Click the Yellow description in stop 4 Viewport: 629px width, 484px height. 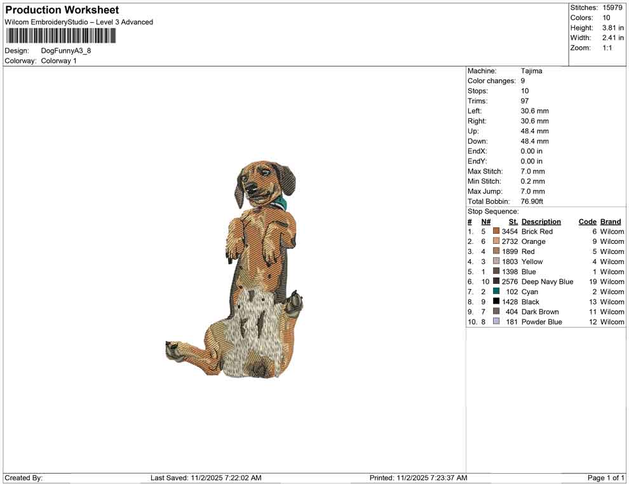tap(532, 262)
